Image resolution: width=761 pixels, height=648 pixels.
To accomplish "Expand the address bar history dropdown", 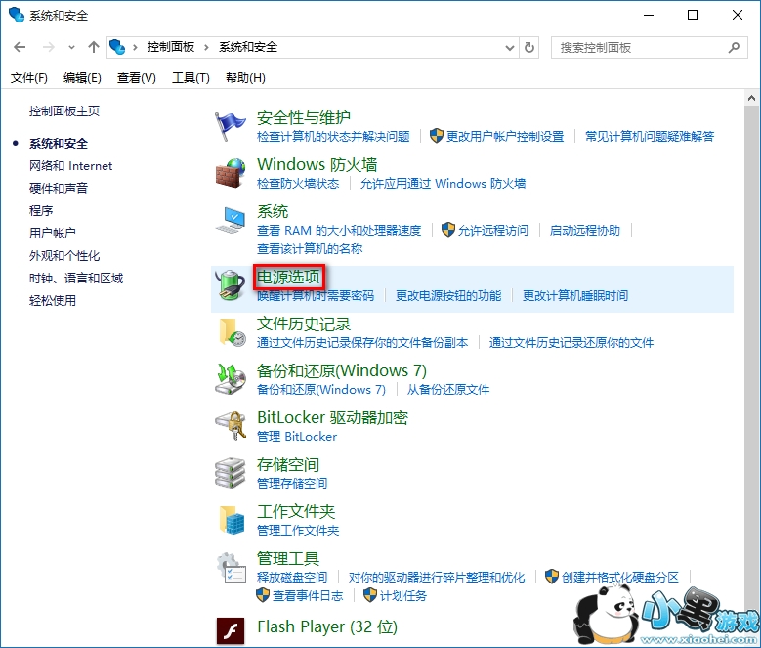I will pyautogui.click(x=510, y=47).
